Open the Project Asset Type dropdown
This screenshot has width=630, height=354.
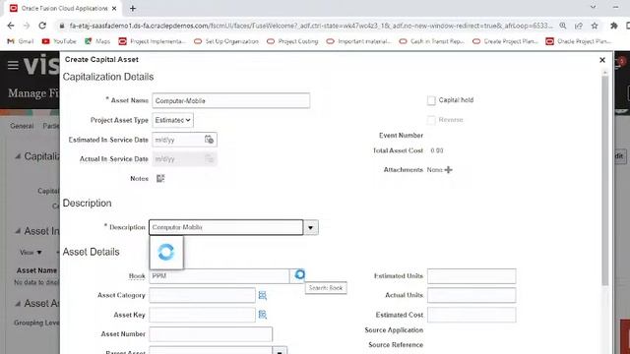point(173,120)
